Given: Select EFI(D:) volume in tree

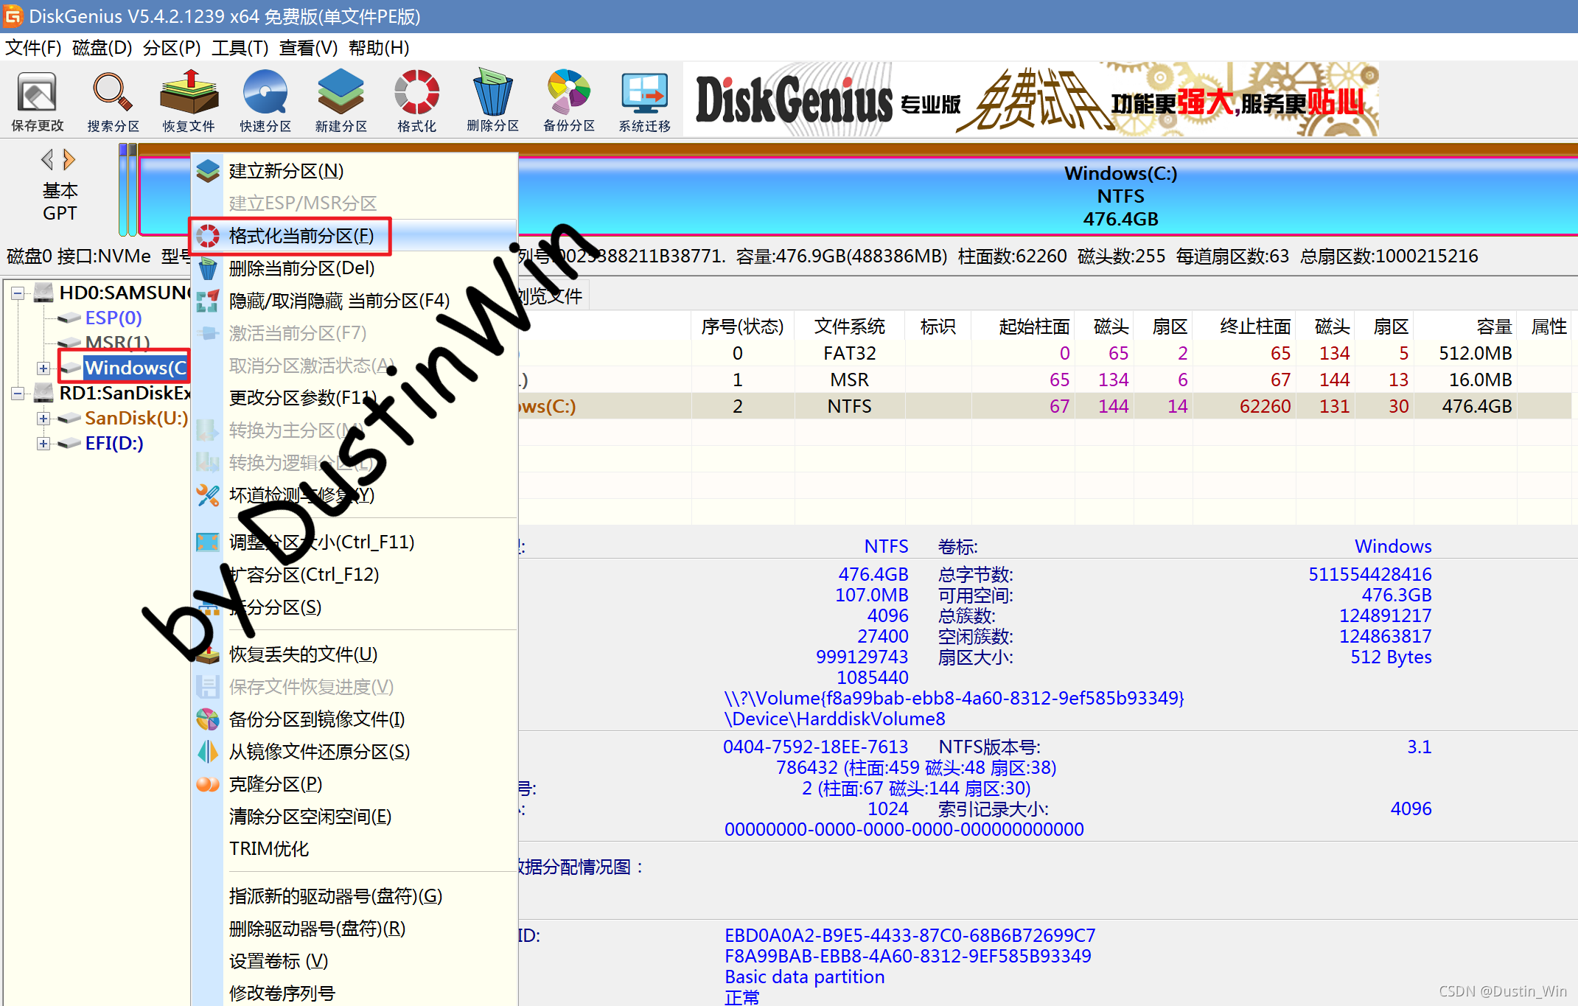Looking at the screenshot, I should click(x=114, y=444).
